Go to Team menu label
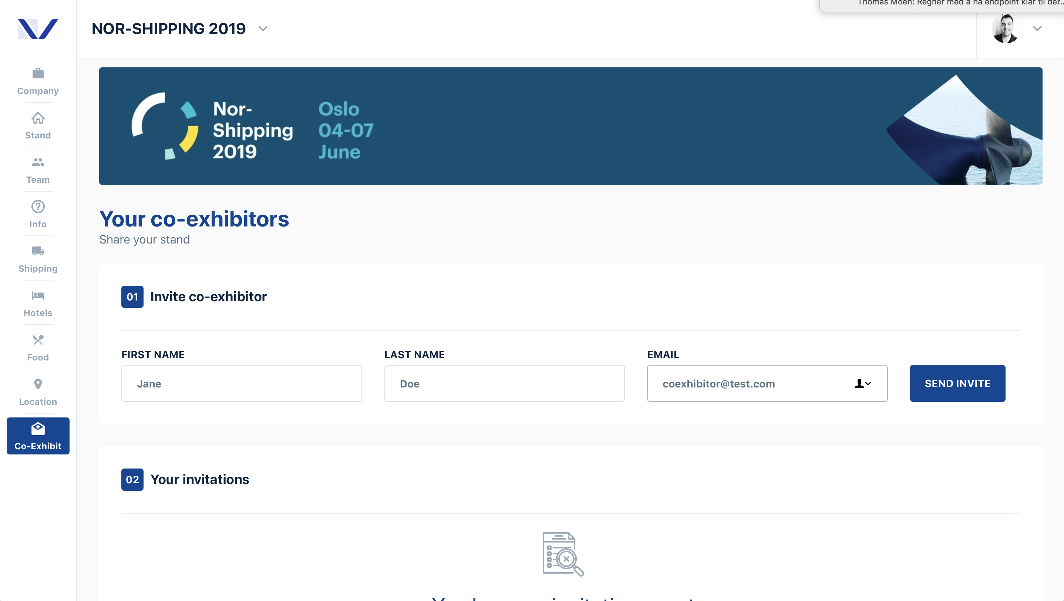The image size is (1064, 601). pos(38,180)
